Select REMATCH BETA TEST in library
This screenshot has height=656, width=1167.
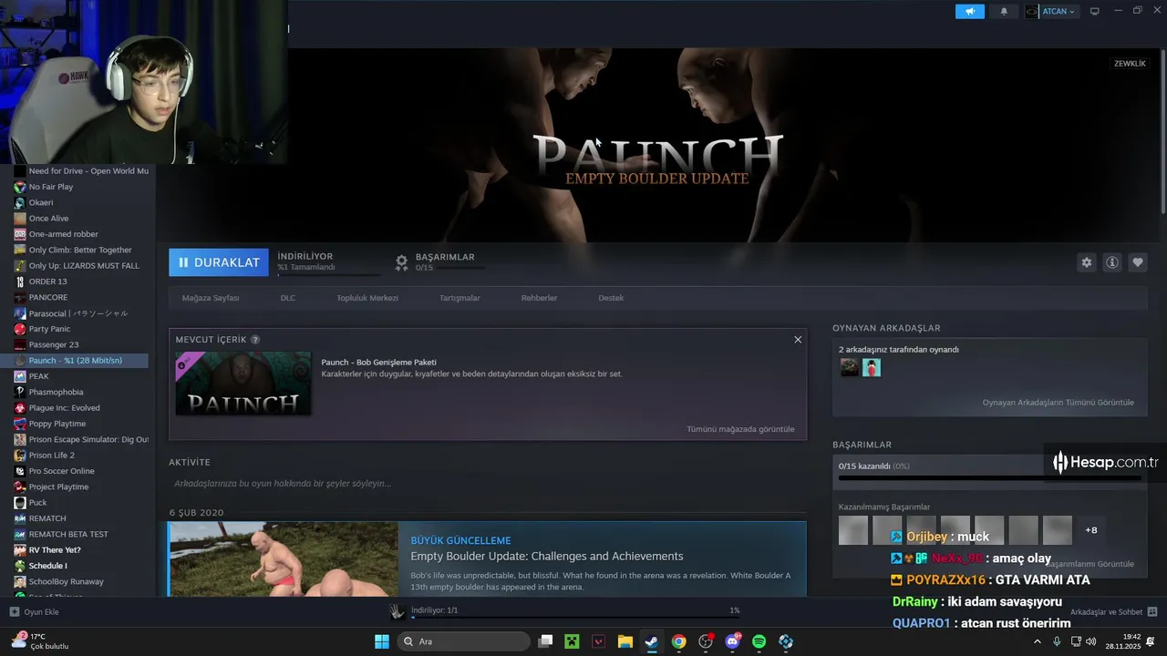coord(81,534)
